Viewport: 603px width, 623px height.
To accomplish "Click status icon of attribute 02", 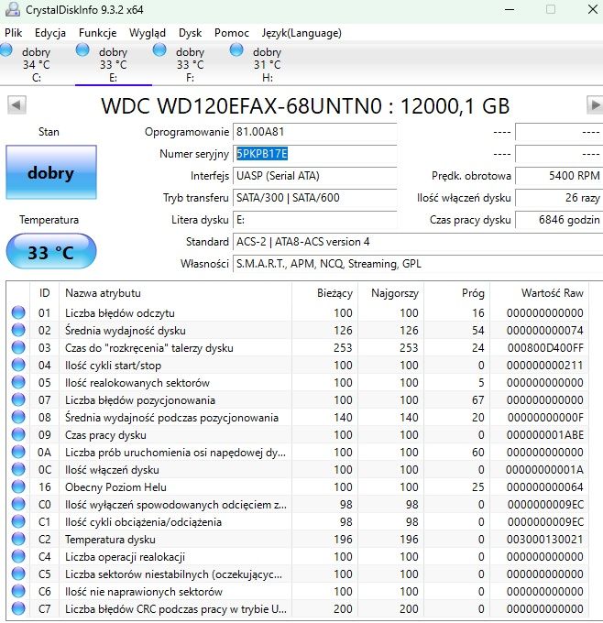I will pyautogui.click(x=18, y=330).
